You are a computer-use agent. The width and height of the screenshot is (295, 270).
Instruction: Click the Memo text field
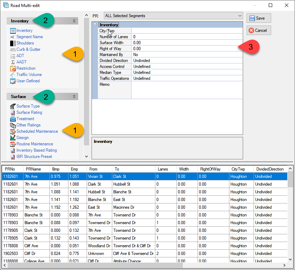[187, 90]
